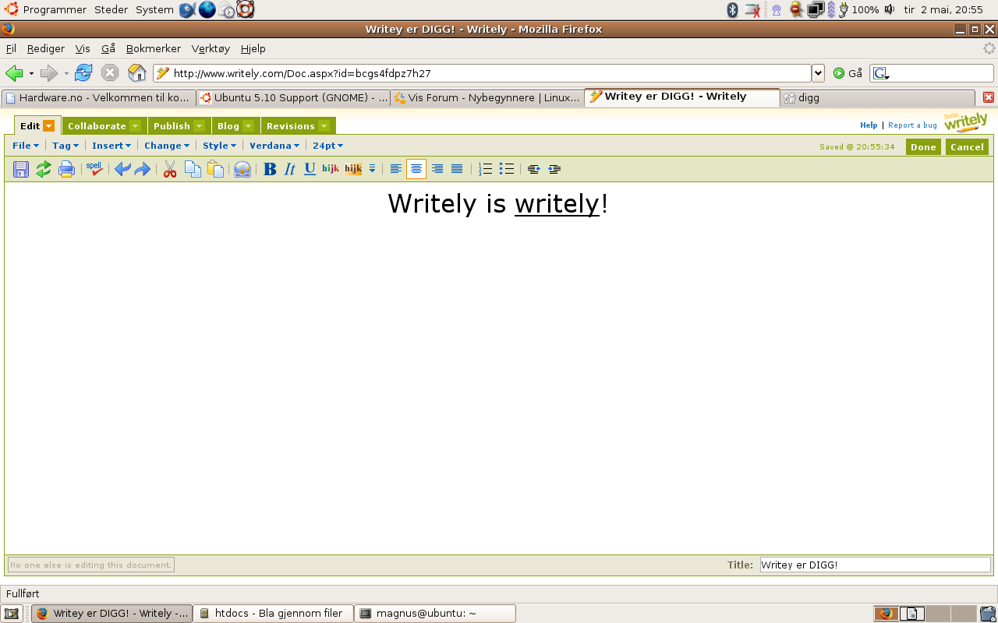The width and height of the screenshot is (998, 623).
Task: Click the volume speaker icon
Action: point(890,9)
